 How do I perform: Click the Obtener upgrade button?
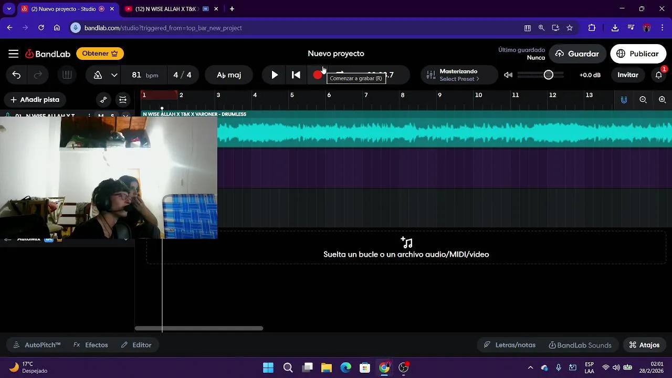click(x=100, y=54)
